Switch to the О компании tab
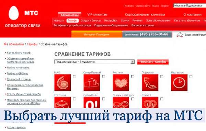 click(x=193, y=14)
